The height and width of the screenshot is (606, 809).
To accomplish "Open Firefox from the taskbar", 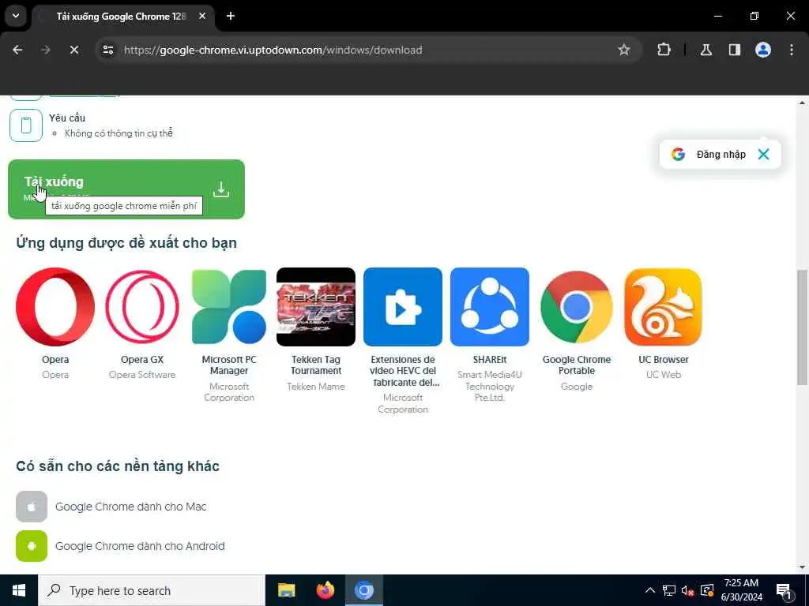I will click(325, 590).
